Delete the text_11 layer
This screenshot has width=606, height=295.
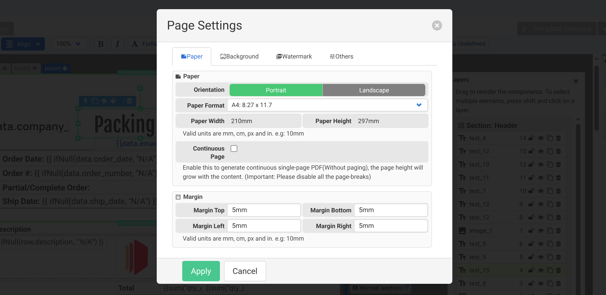point(558,178)
